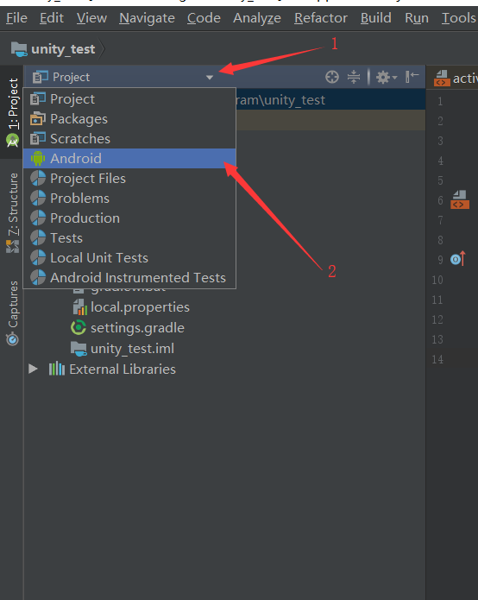Image resolution: width=478 pixels, height=600 pixels.
Task: Click the Project Files scope pie icon
Action: pyautogui.click(x=38, y=179)
